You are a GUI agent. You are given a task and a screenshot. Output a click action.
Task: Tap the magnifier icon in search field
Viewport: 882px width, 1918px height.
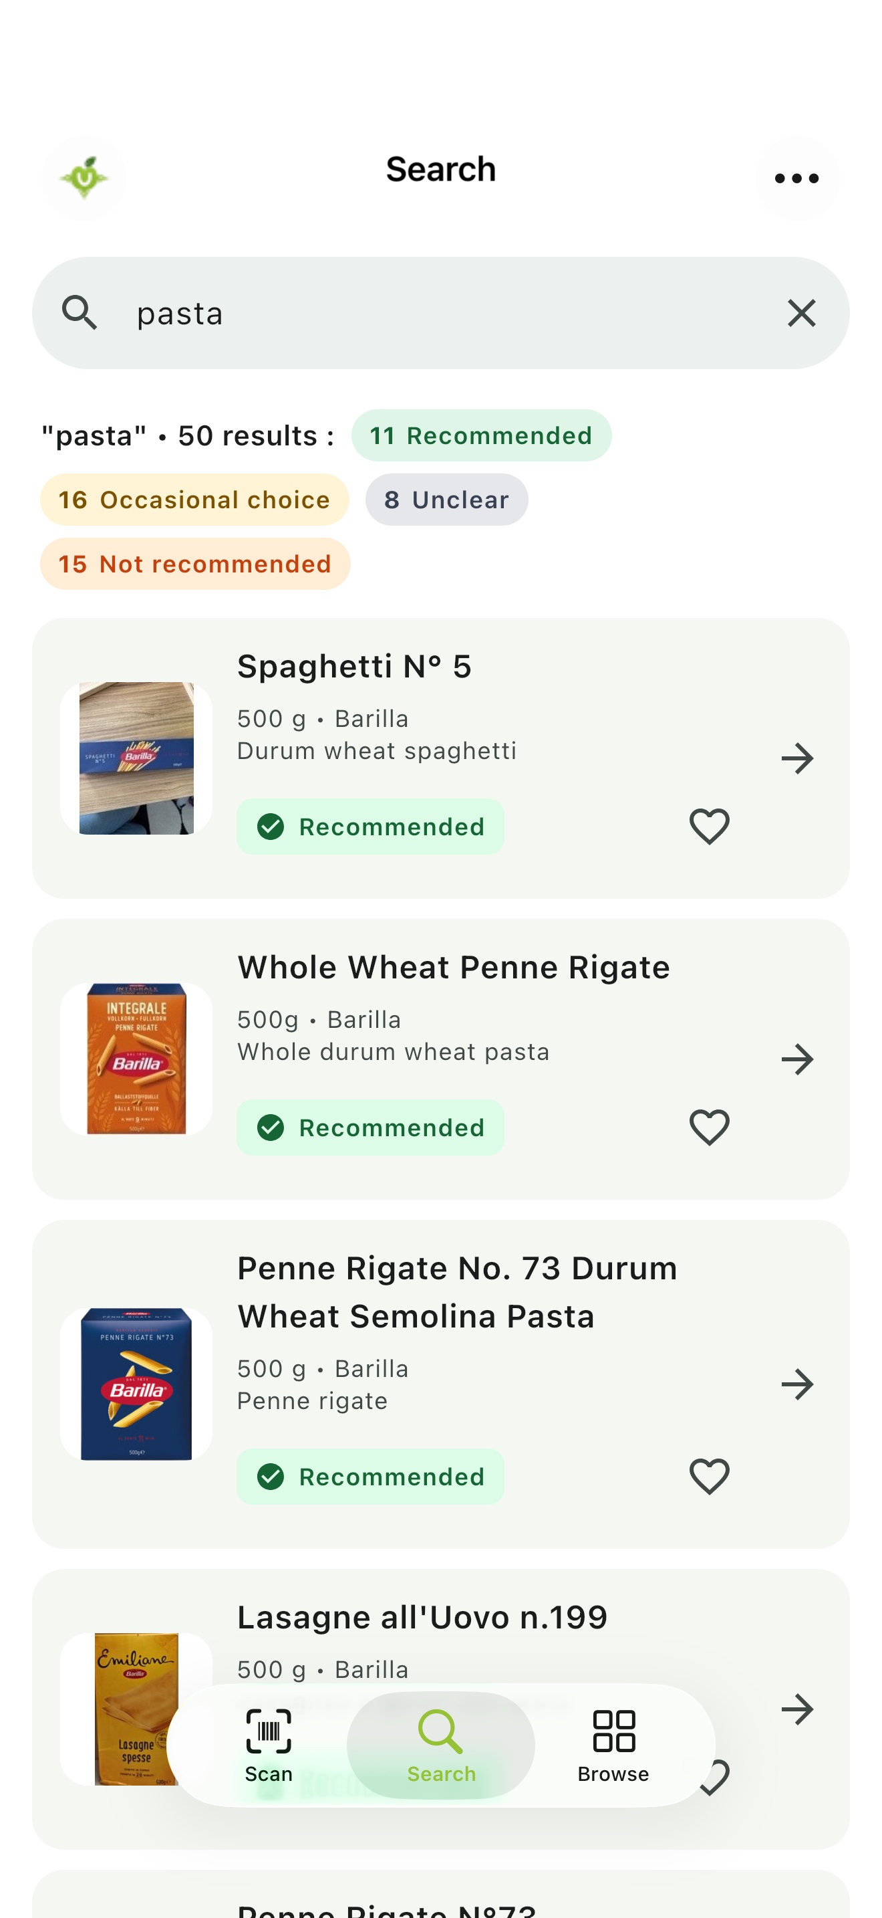pos(80,313)
